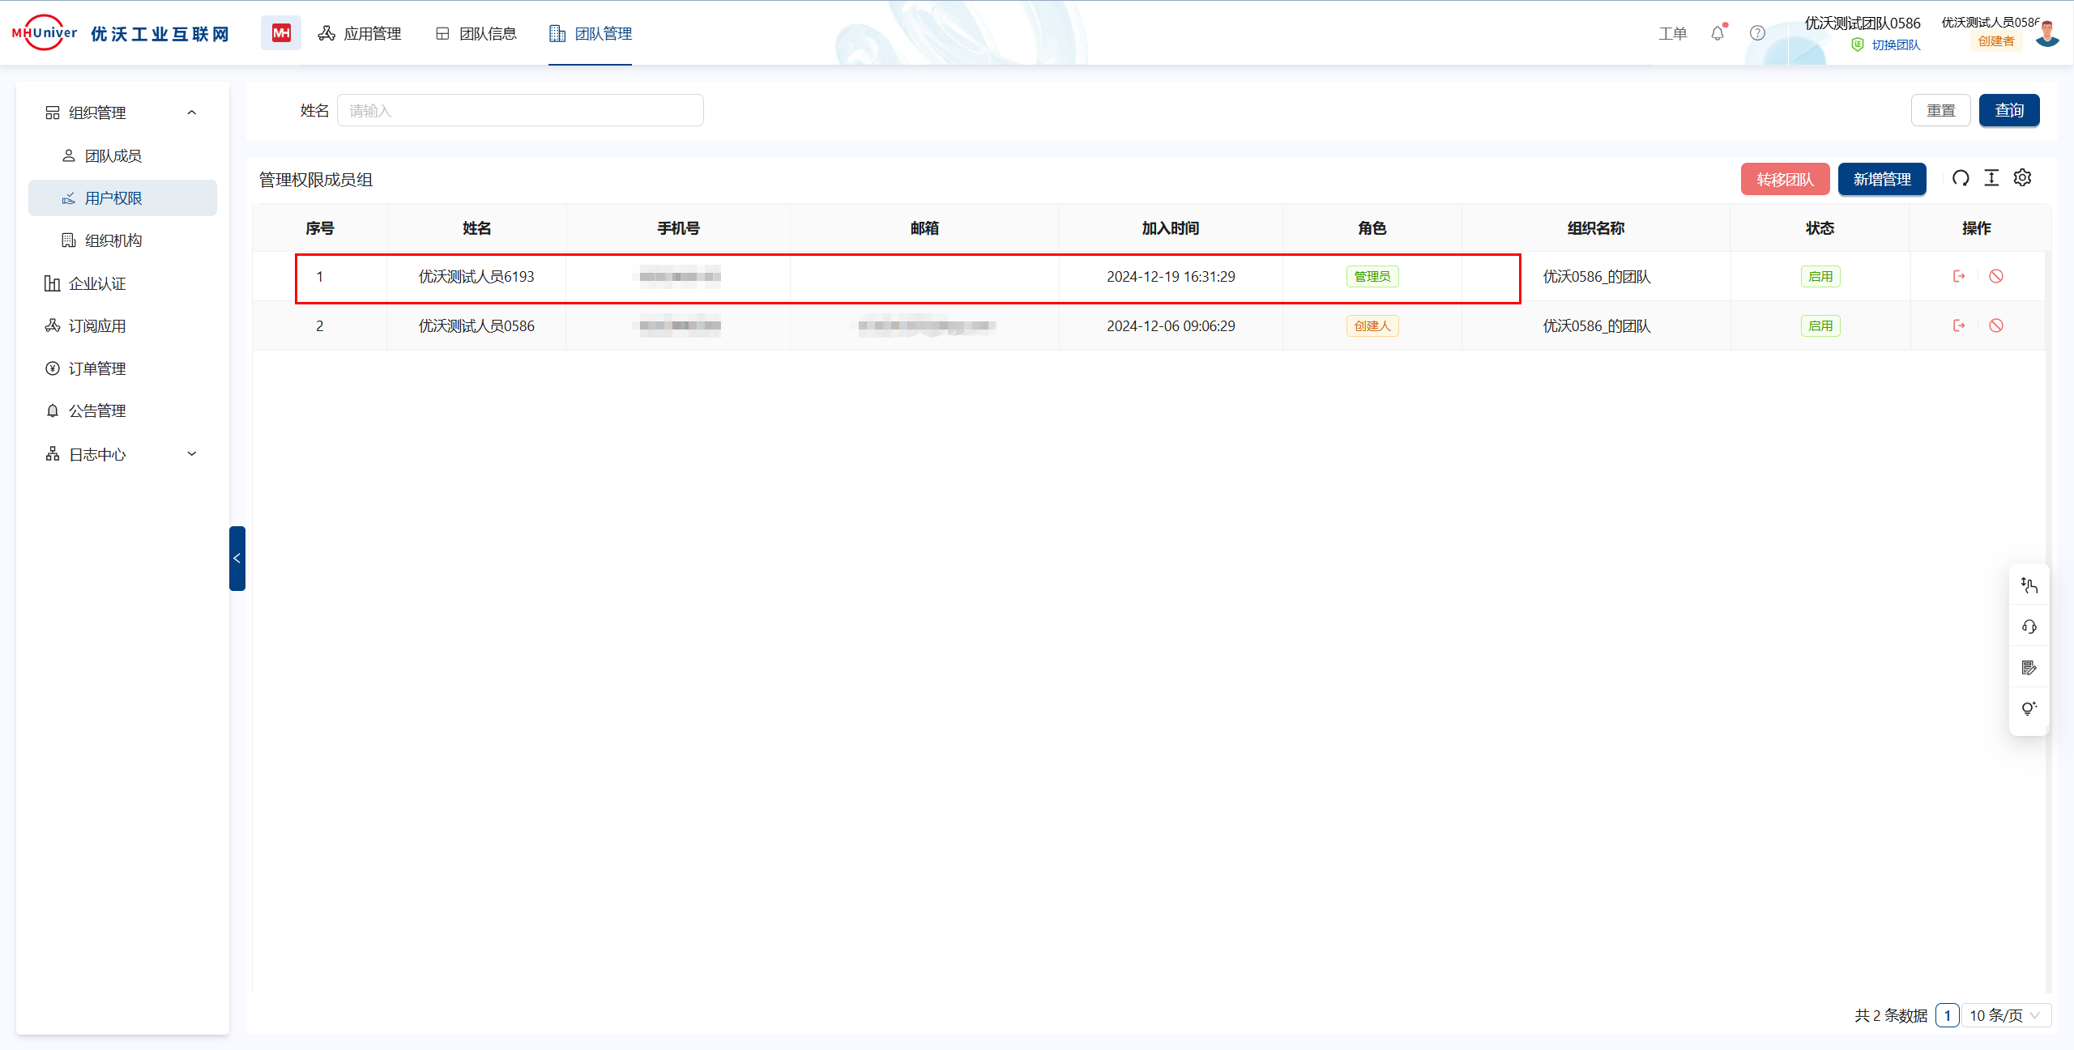Click the table density height icon
The height and width of the screenshot is (1050, 2074).
(x=1991, y=178)
